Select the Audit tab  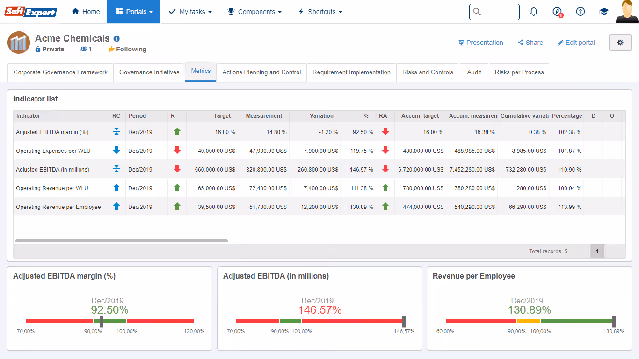[x=474, y=72]
